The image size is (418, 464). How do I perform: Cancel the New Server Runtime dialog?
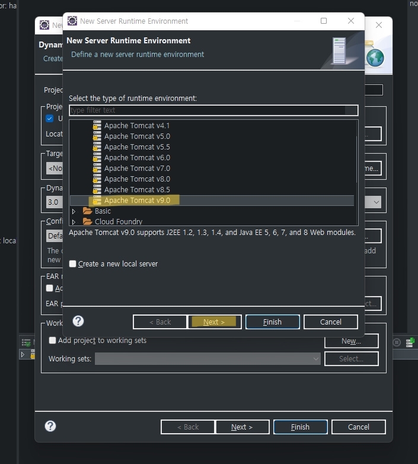point(330,322)
